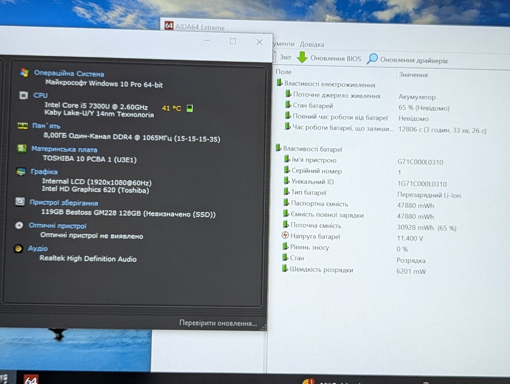Click the disc icon beside Оптичні пристрої
510x384 pixels.
pyautogui.click(x=19, y=225)
